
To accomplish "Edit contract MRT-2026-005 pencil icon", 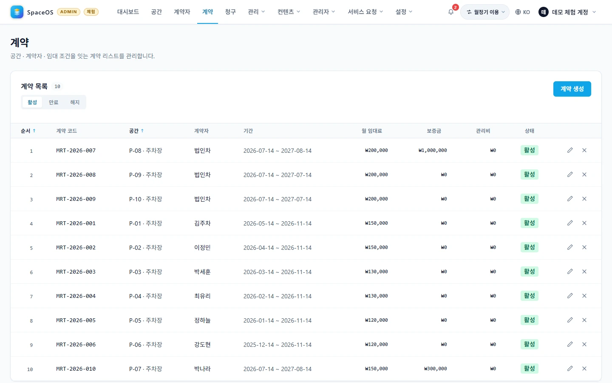I will [x=570, y=320].
